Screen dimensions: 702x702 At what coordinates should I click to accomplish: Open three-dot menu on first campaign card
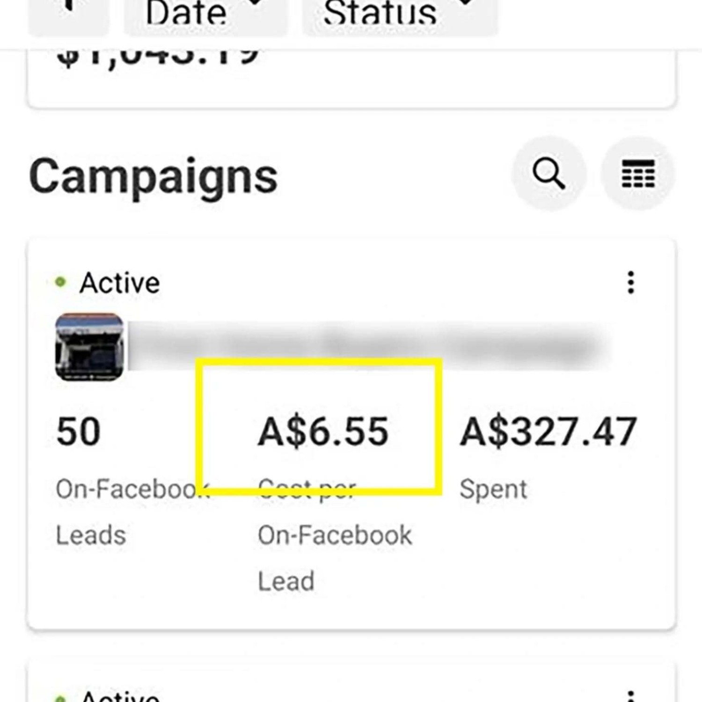pyautogui.click(x=631, y=283)
